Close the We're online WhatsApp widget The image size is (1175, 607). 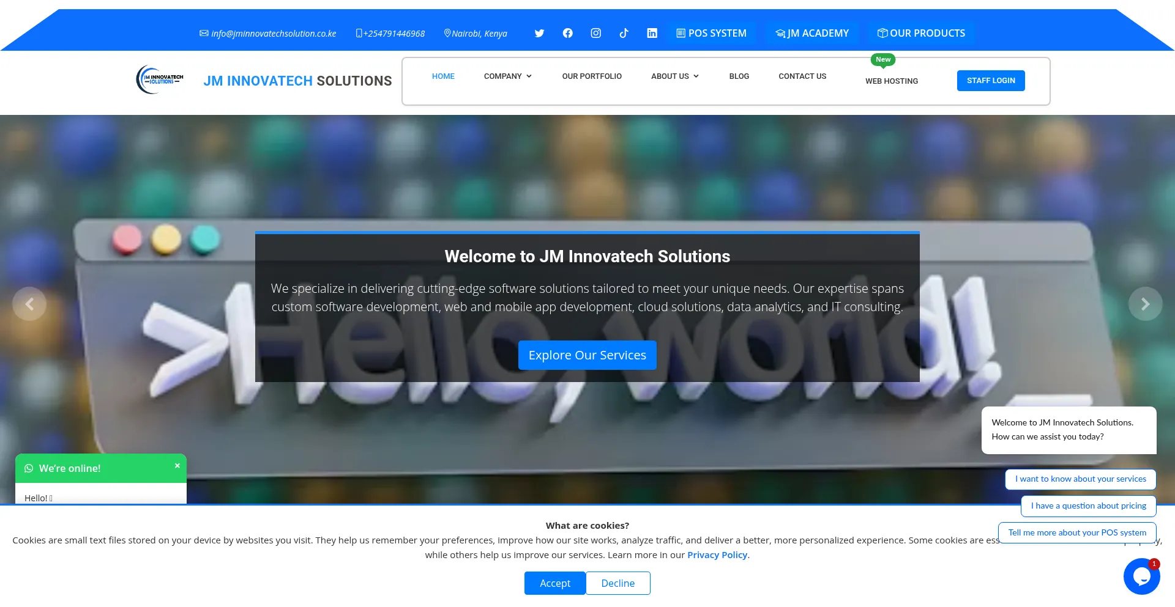pos(177,466)
